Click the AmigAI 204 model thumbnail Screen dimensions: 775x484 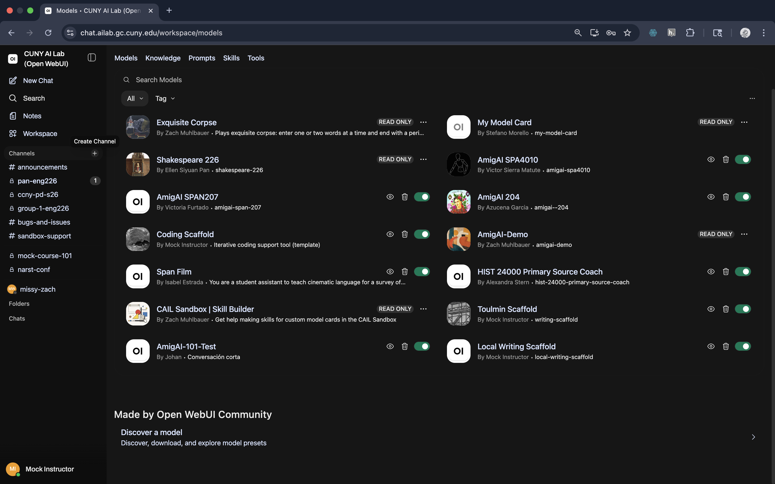click(x=458, y=202)
